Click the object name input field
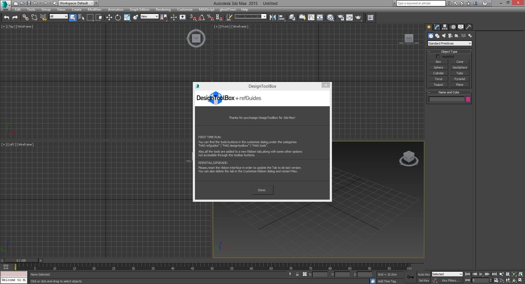Screen dimensions: 525x284 coord(447,99)
